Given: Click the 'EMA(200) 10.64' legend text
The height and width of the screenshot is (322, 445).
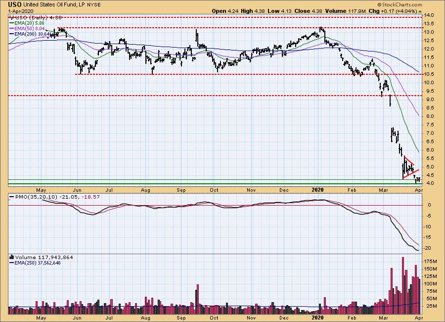Looking at the screenshot, I should (32, 34).
